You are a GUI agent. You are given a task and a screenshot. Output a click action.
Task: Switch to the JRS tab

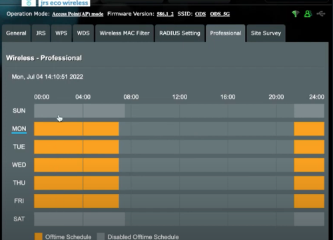(x=41, y=33)
